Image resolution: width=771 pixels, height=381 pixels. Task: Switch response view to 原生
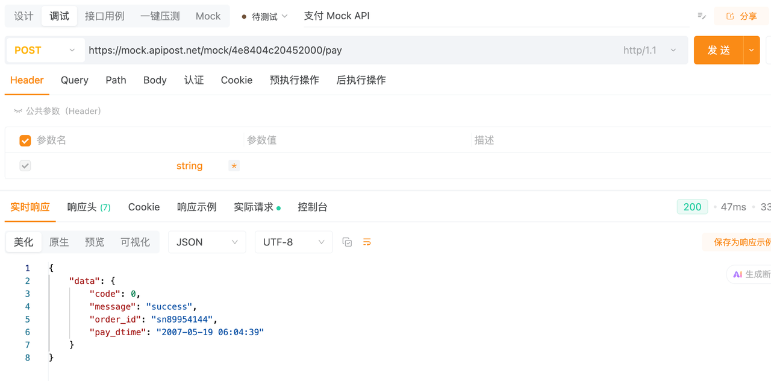(59, 242)
